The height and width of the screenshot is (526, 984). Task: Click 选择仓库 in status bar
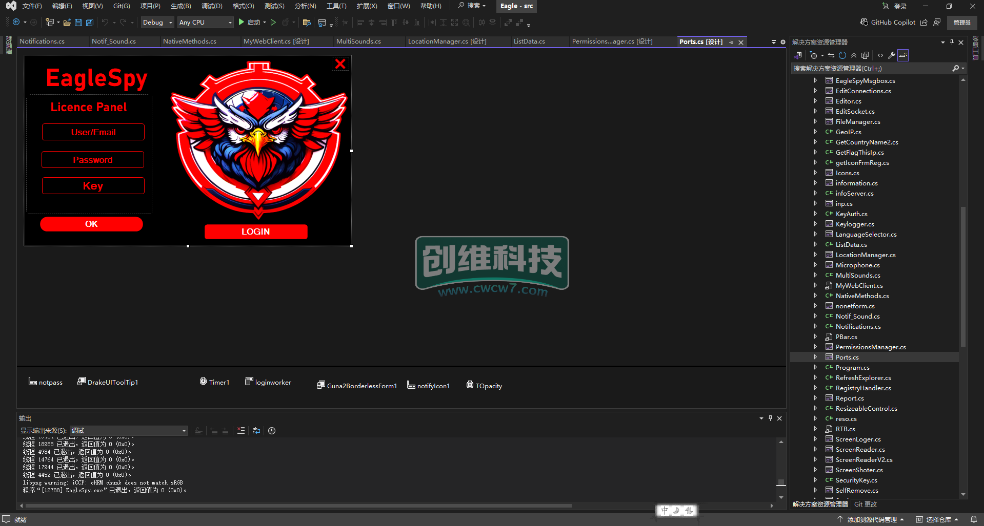click(938, 520)
